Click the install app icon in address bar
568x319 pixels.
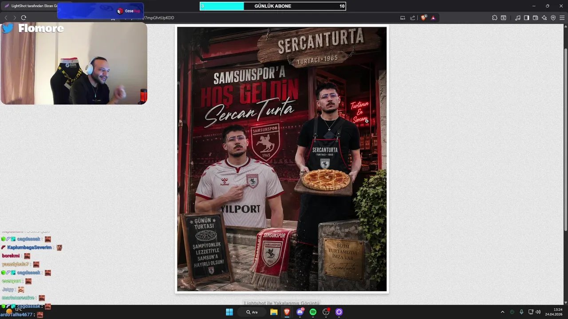(x=402, y=18)
